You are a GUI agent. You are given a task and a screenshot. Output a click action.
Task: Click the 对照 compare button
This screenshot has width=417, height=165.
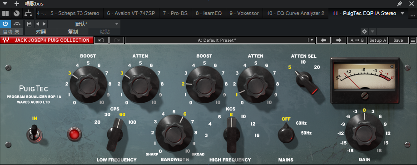click(x=41, y=32)
